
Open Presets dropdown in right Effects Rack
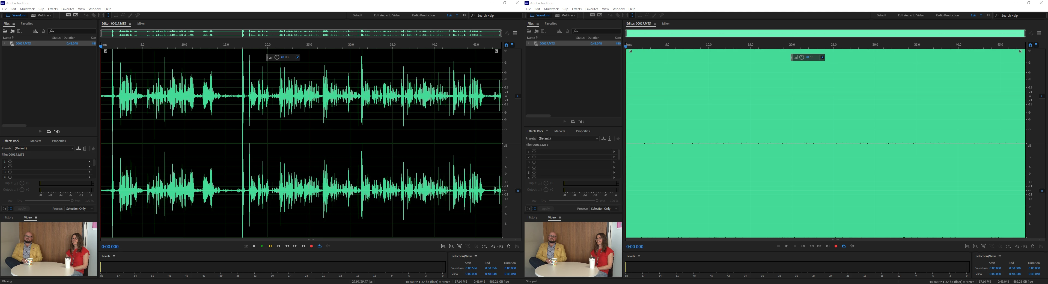568,139
